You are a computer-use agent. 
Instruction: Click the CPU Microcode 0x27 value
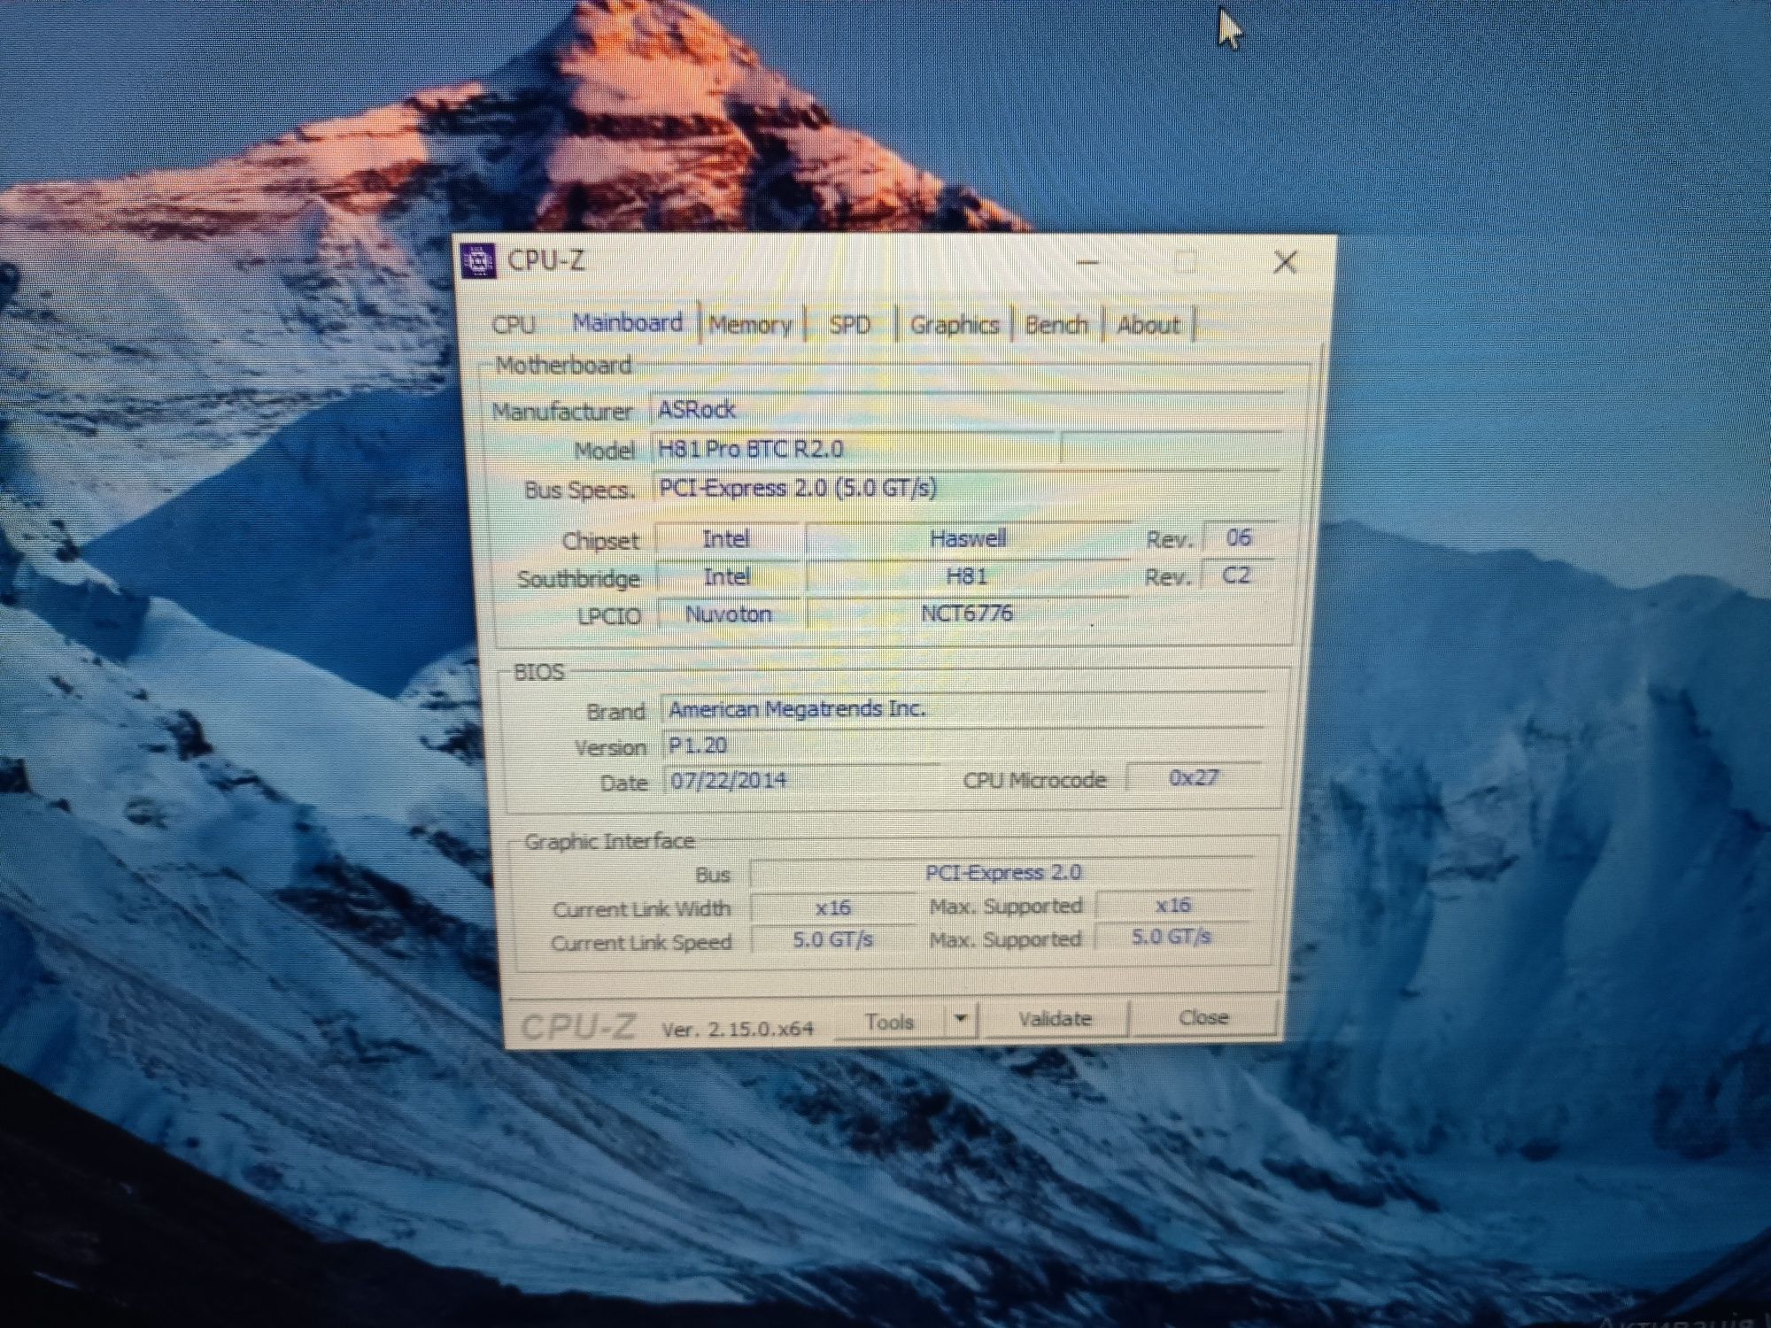pyautogui.click(x=1194, y=777)
